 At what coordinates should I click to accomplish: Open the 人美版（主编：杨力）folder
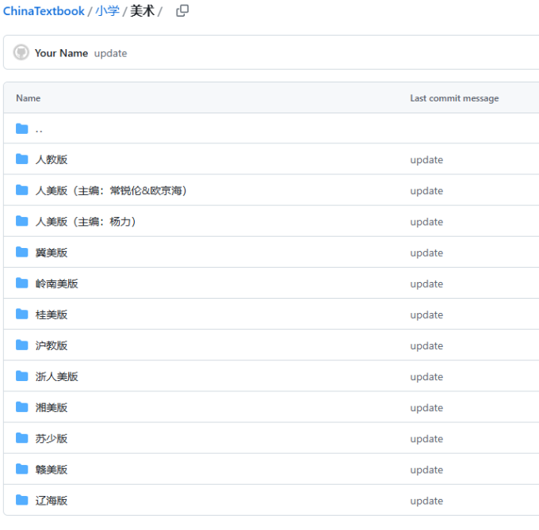86,221
